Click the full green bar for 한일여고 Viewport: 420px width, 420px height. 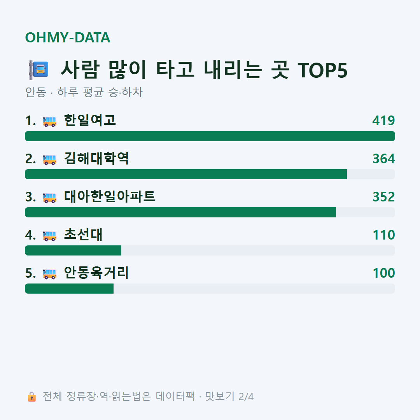click(210, 136)
